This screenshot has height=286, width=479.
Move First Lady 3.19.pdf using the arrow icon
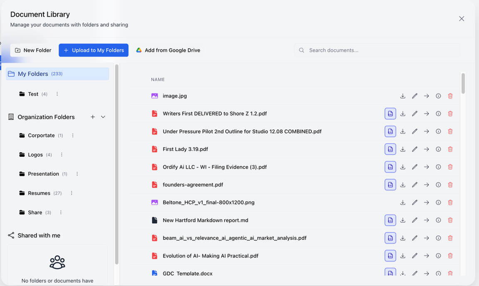point(426,149)
